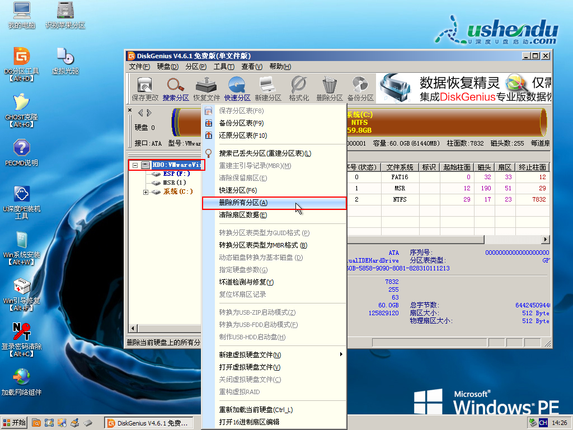The image size is (573, 430).
Task: Click the 终止柱面 column header
Action: pos(532,167)
